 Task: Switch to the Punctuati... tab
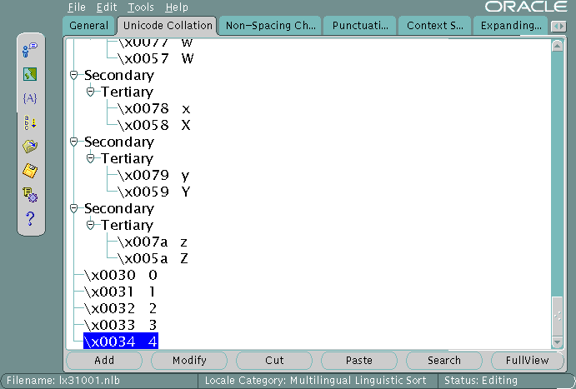click(x=360, y=26)
